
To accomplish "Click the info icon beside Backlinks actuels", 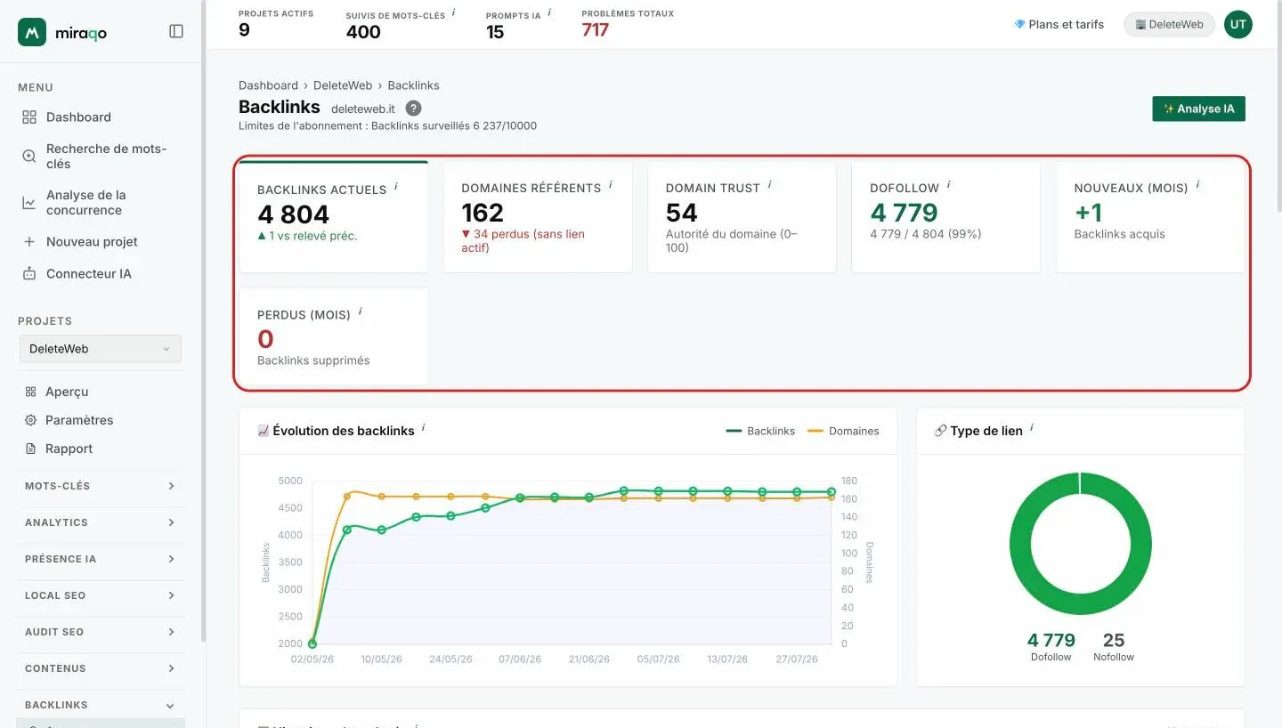I will tap(396, 187).
